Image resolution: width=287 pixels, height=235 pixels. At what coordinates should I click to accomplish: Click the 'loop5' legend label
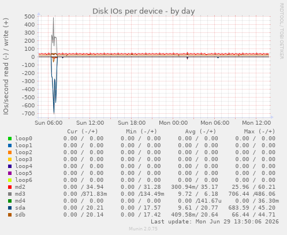point(24,173)
